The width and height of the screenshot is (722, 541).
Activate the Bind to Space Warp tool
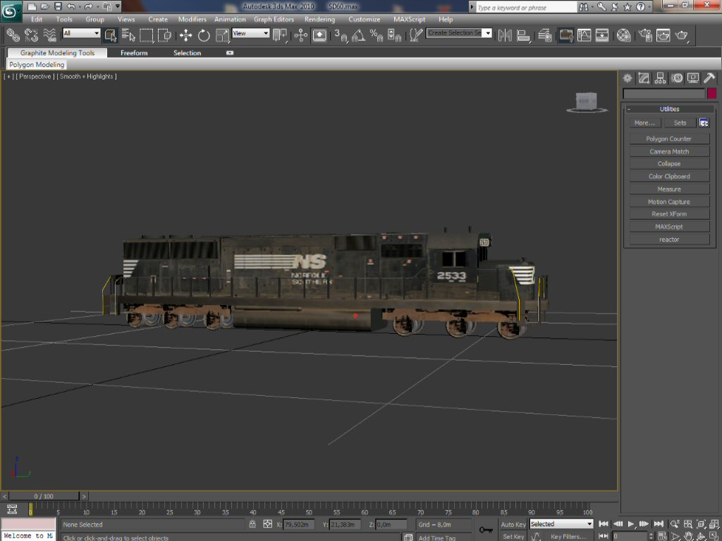[49, 35]
